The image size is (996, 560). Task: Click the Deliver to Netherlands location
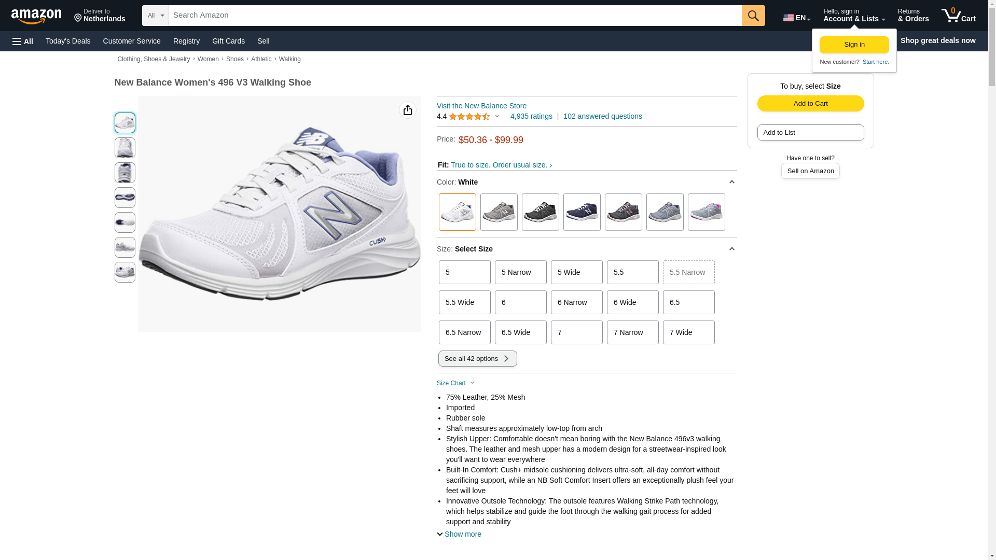pyautogui.click(x=100, y=16)
